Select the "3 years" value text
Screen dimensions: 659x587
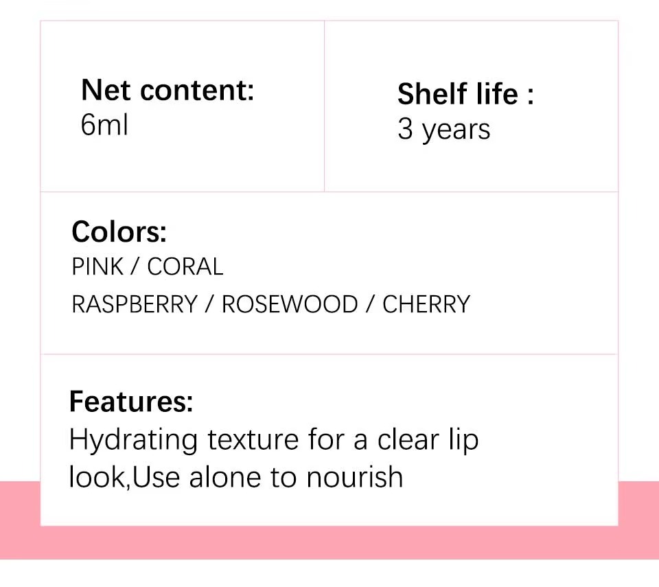point(443,130)
